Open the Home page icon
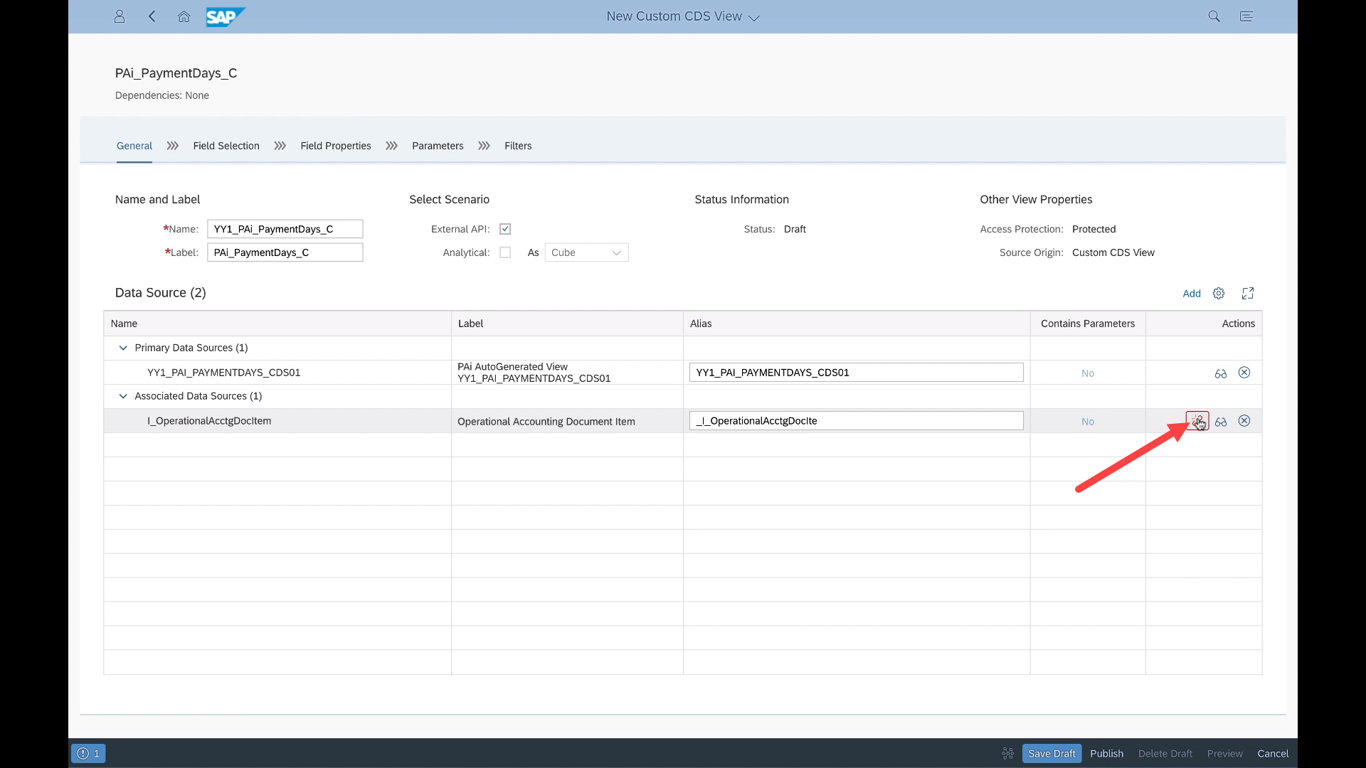This screenshot has width=1366, height=768. coord(184,16)
